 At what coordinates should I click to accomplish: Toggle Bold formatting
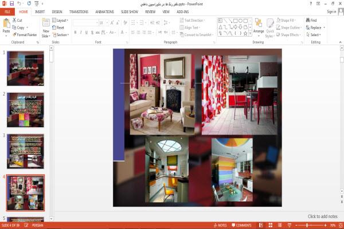(x=75, y=33)
